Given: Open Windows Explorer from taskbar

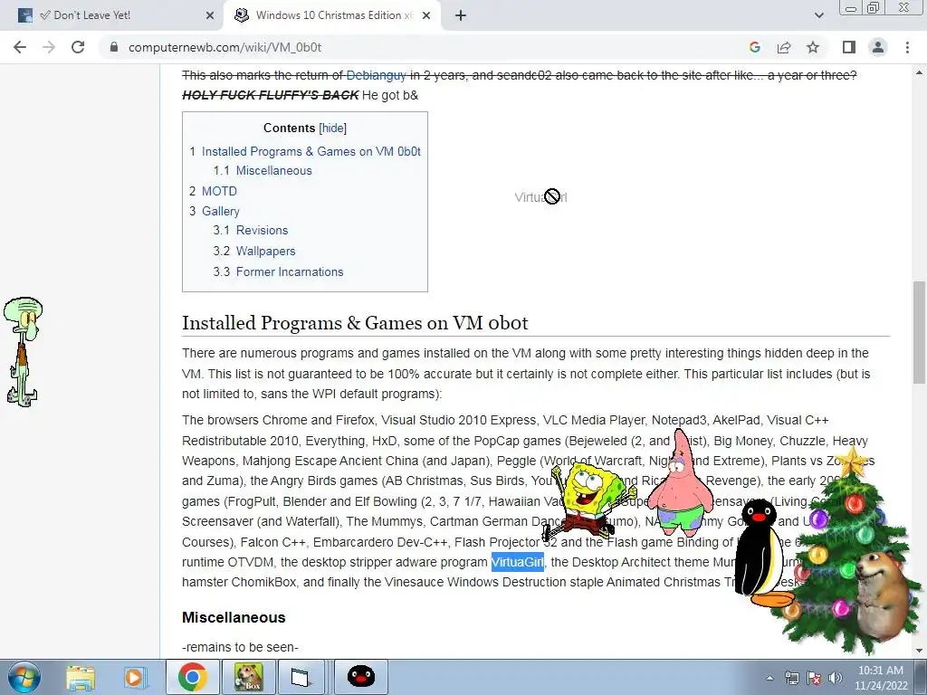Looking at the screenshot, I should (81, 677).
